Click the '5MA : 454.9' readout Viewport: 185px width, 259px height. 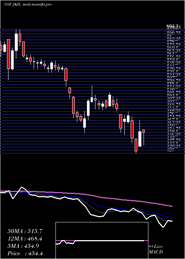pos(23,246)
